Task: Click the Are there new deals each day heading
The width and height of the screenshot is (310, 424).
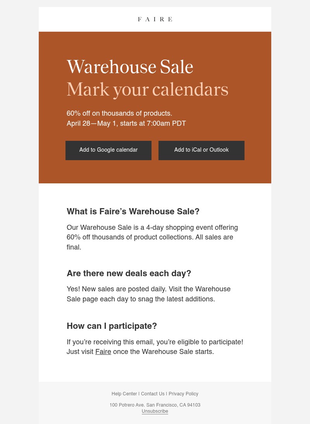Action: click(129, 274)
